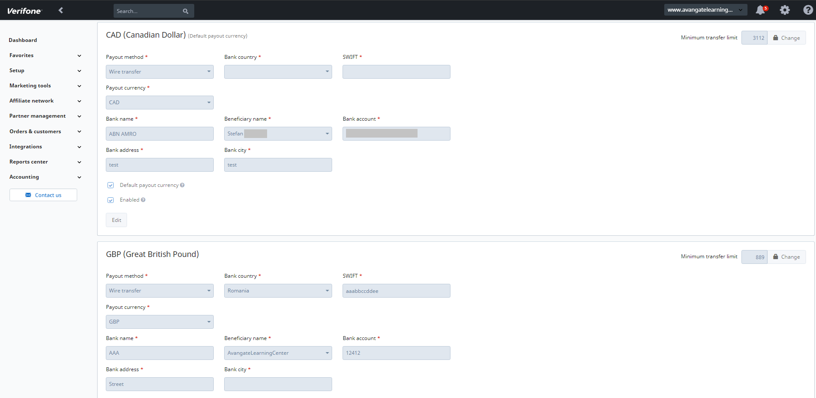Open the help question mark icon
The height and width of the screenshot is (398, 816).
(808, 10)
